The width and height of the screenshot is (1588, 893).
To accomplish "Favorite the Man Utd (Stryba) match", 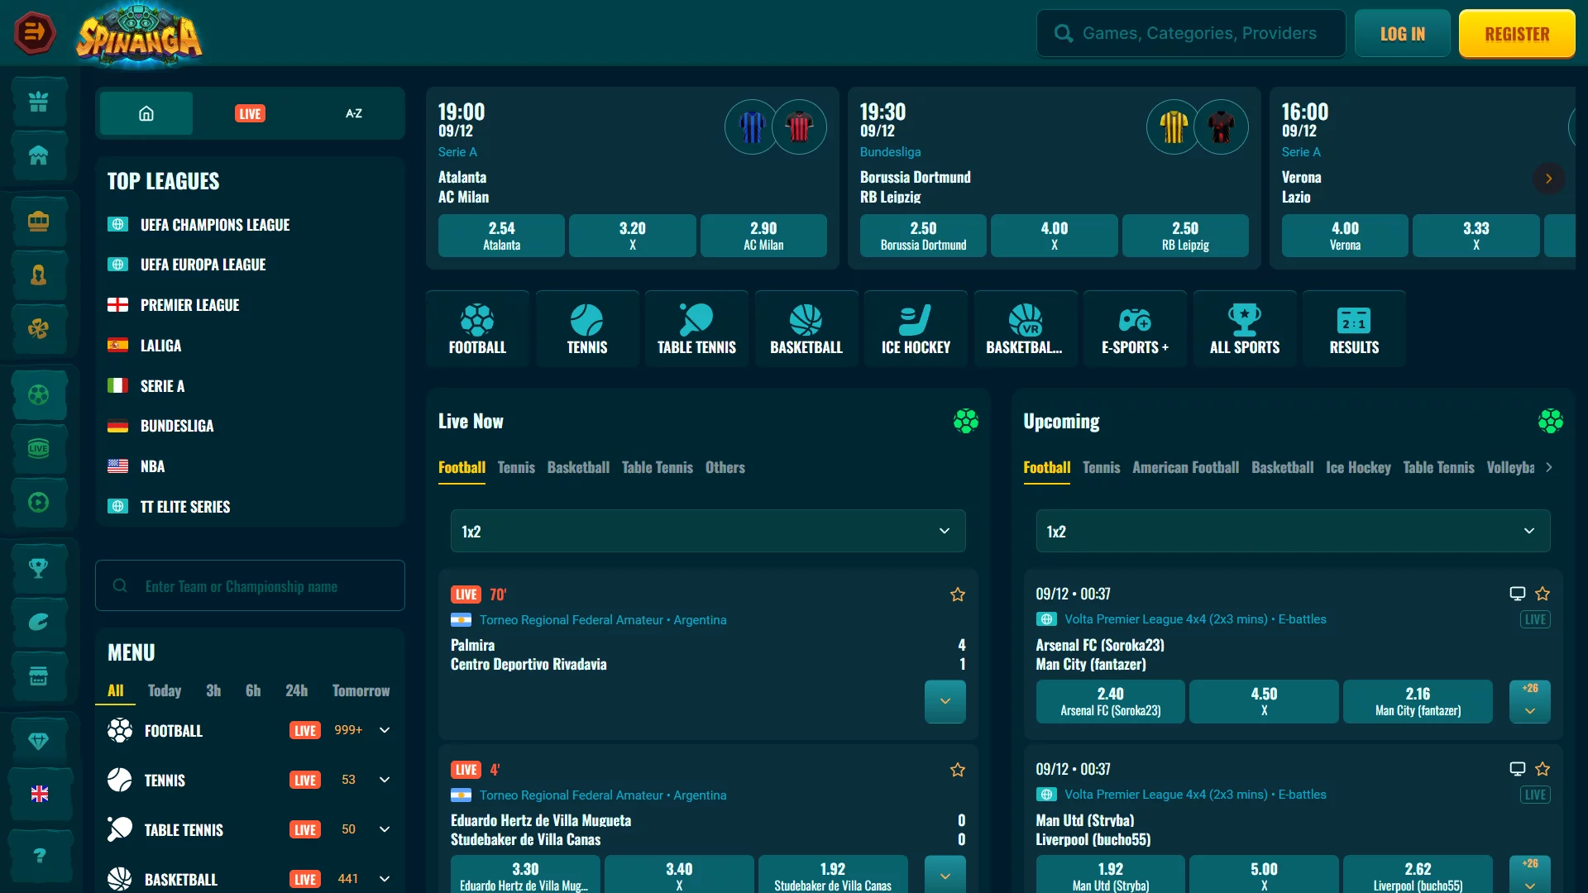I will click(1543, 769).
